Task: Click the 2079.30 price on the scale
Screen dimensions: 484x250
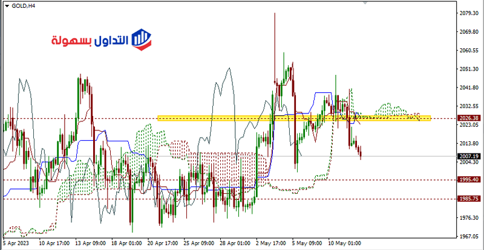Action: tap(469, 13)
